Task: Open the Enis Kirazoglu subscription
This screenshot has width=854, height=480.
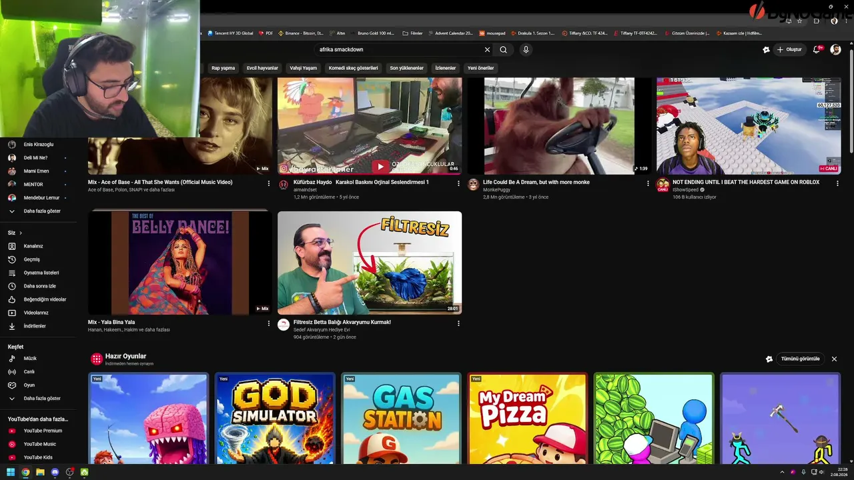Action: [37, 145]
